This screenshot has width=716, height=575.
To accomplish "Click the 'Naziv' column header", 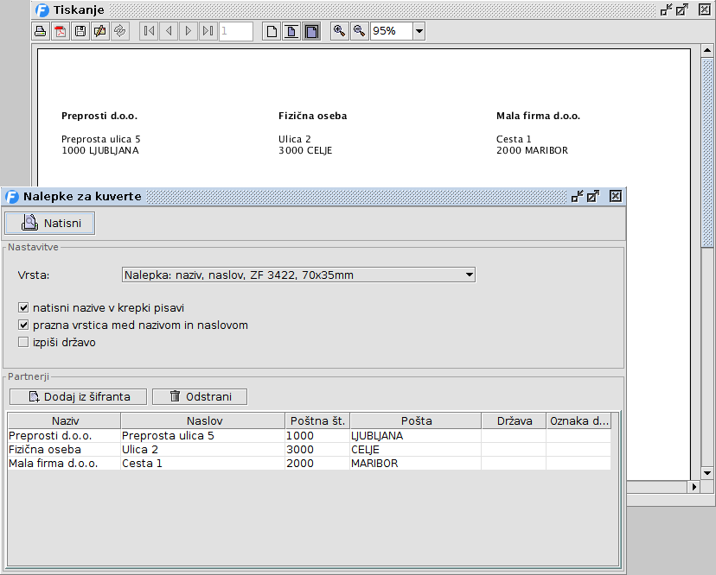I will (x=64, y=420).
